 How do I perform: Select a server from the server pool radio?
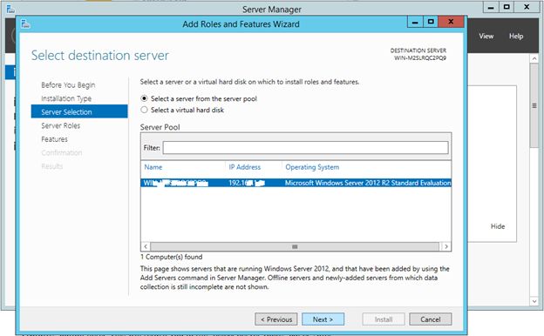pyautogui.click(x=144, y=98)
